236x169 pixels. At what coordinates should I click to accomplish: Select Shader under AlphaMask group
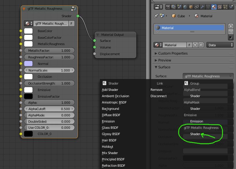click(195, 109)
